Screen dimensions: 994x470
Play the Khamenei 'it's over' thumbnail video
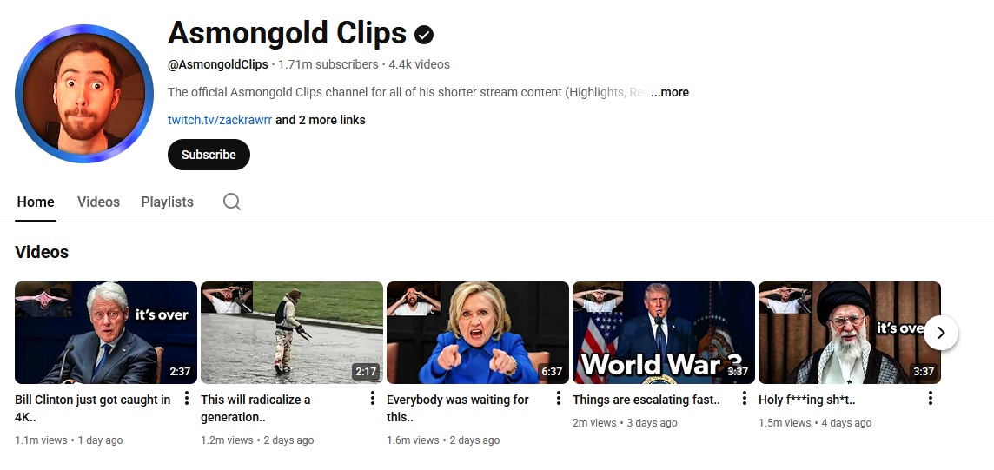850,333
